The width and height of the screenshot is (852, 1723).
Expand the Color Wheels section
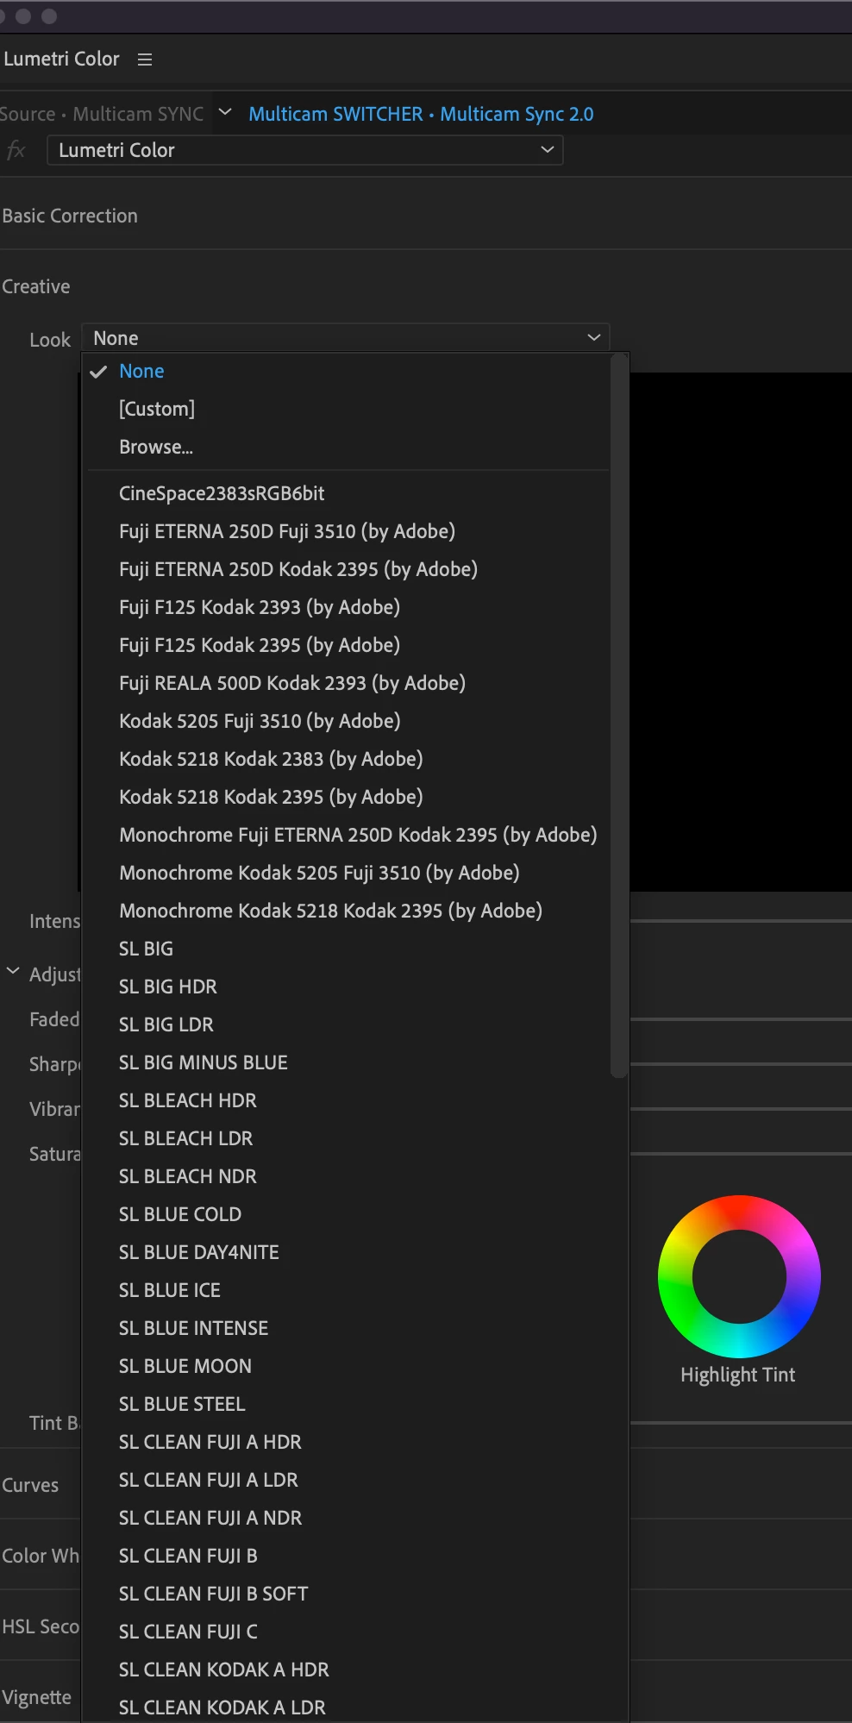[x=41, y=1556]
